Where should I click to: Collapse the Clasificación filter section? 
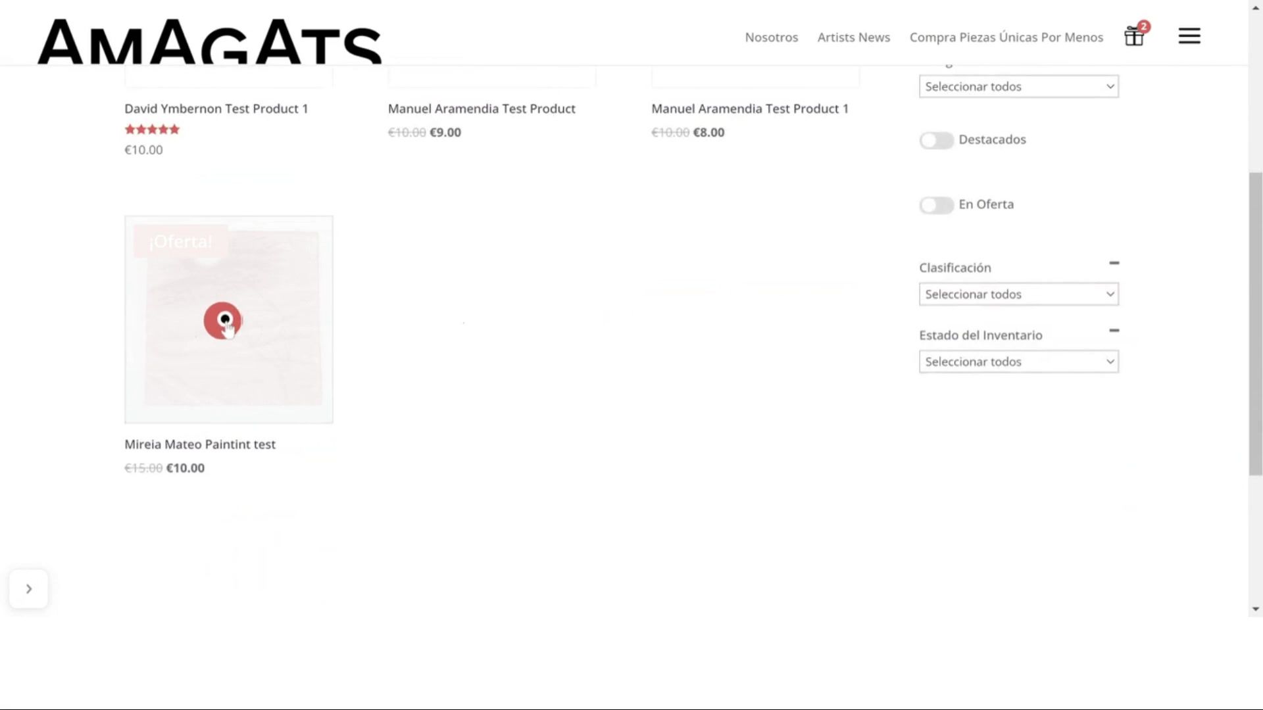pyautogui.click(x=1114, y=263)
